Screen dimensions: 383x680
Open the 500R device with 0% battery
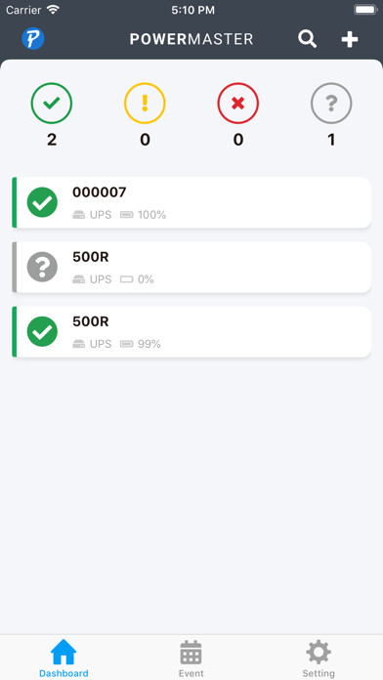click(191, 267)
